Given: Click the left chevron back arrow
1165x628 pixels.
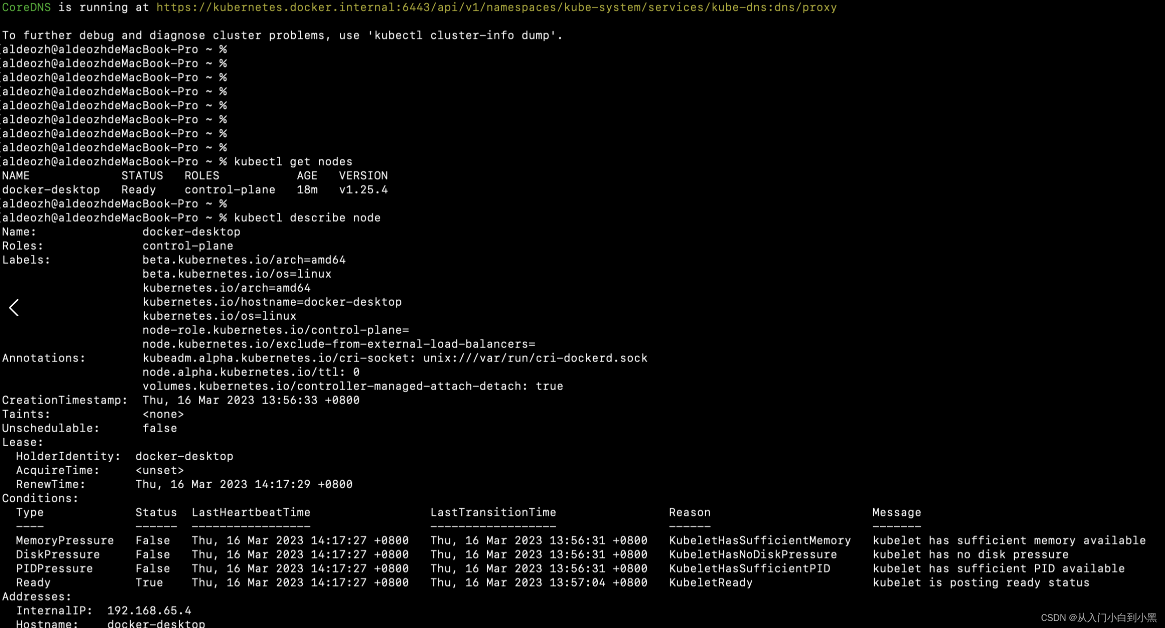Looking at the screenshot, I should 14,308.
